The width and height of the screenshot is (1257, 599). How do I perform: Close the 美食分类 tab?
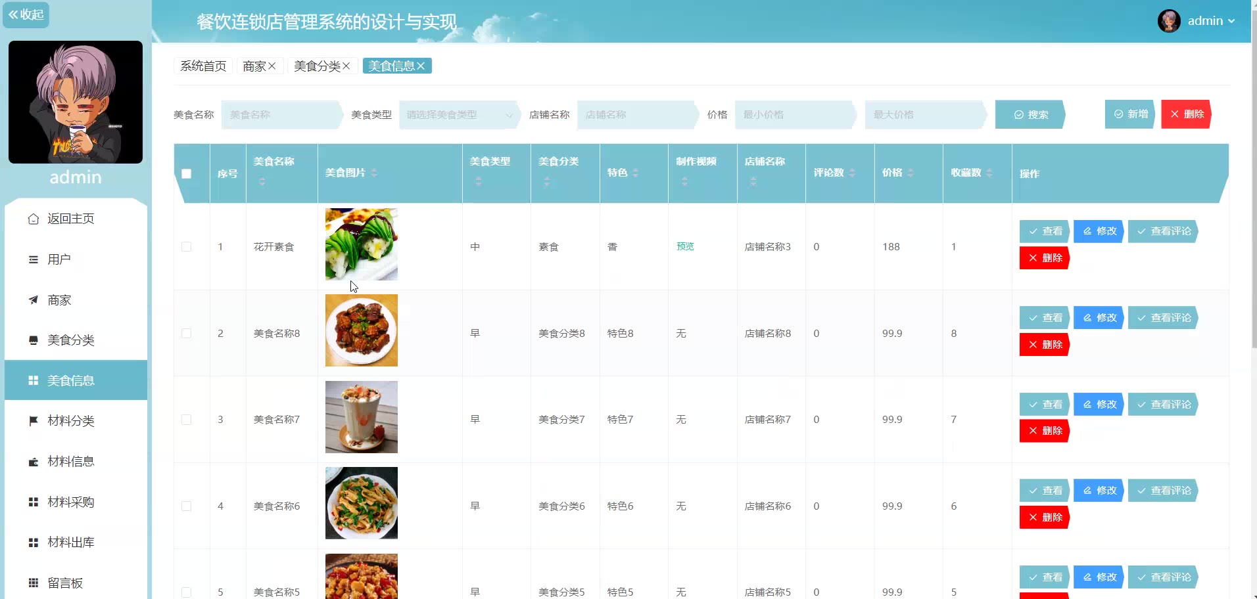point(346,66)
